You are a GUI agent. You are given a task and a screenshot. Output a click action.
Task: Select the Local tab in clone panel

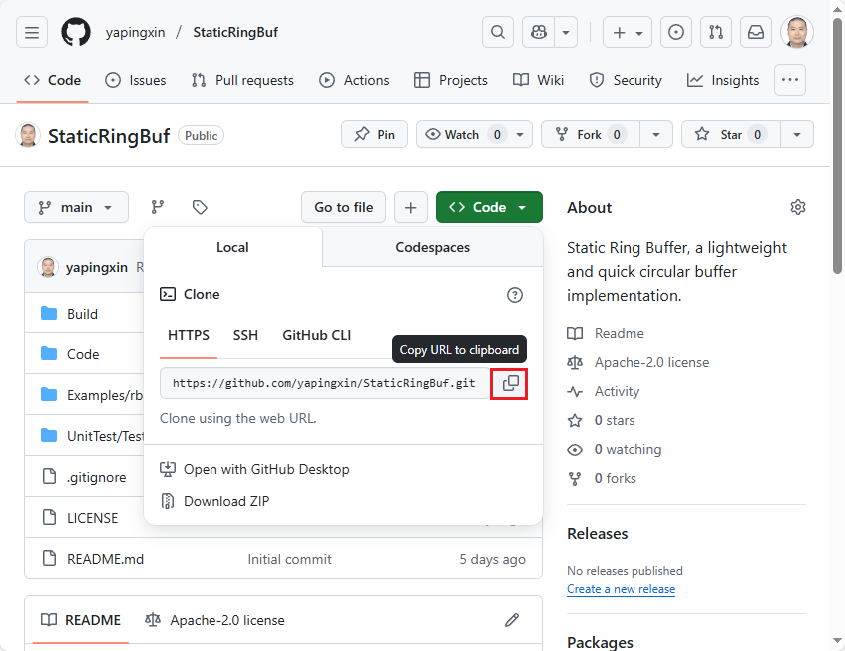(x=232, y=247)
